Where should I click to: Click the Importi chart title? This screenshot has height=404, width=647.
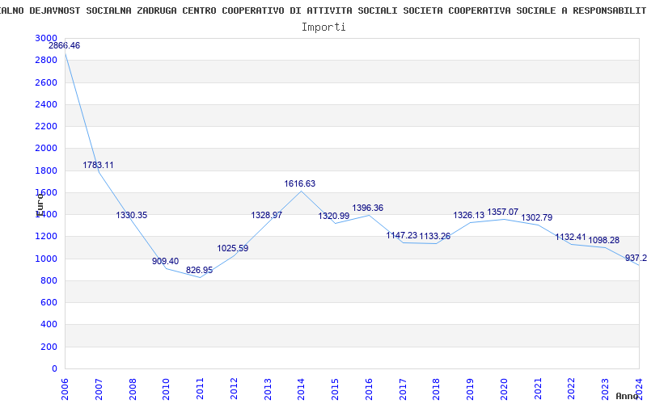pos(323,27)
